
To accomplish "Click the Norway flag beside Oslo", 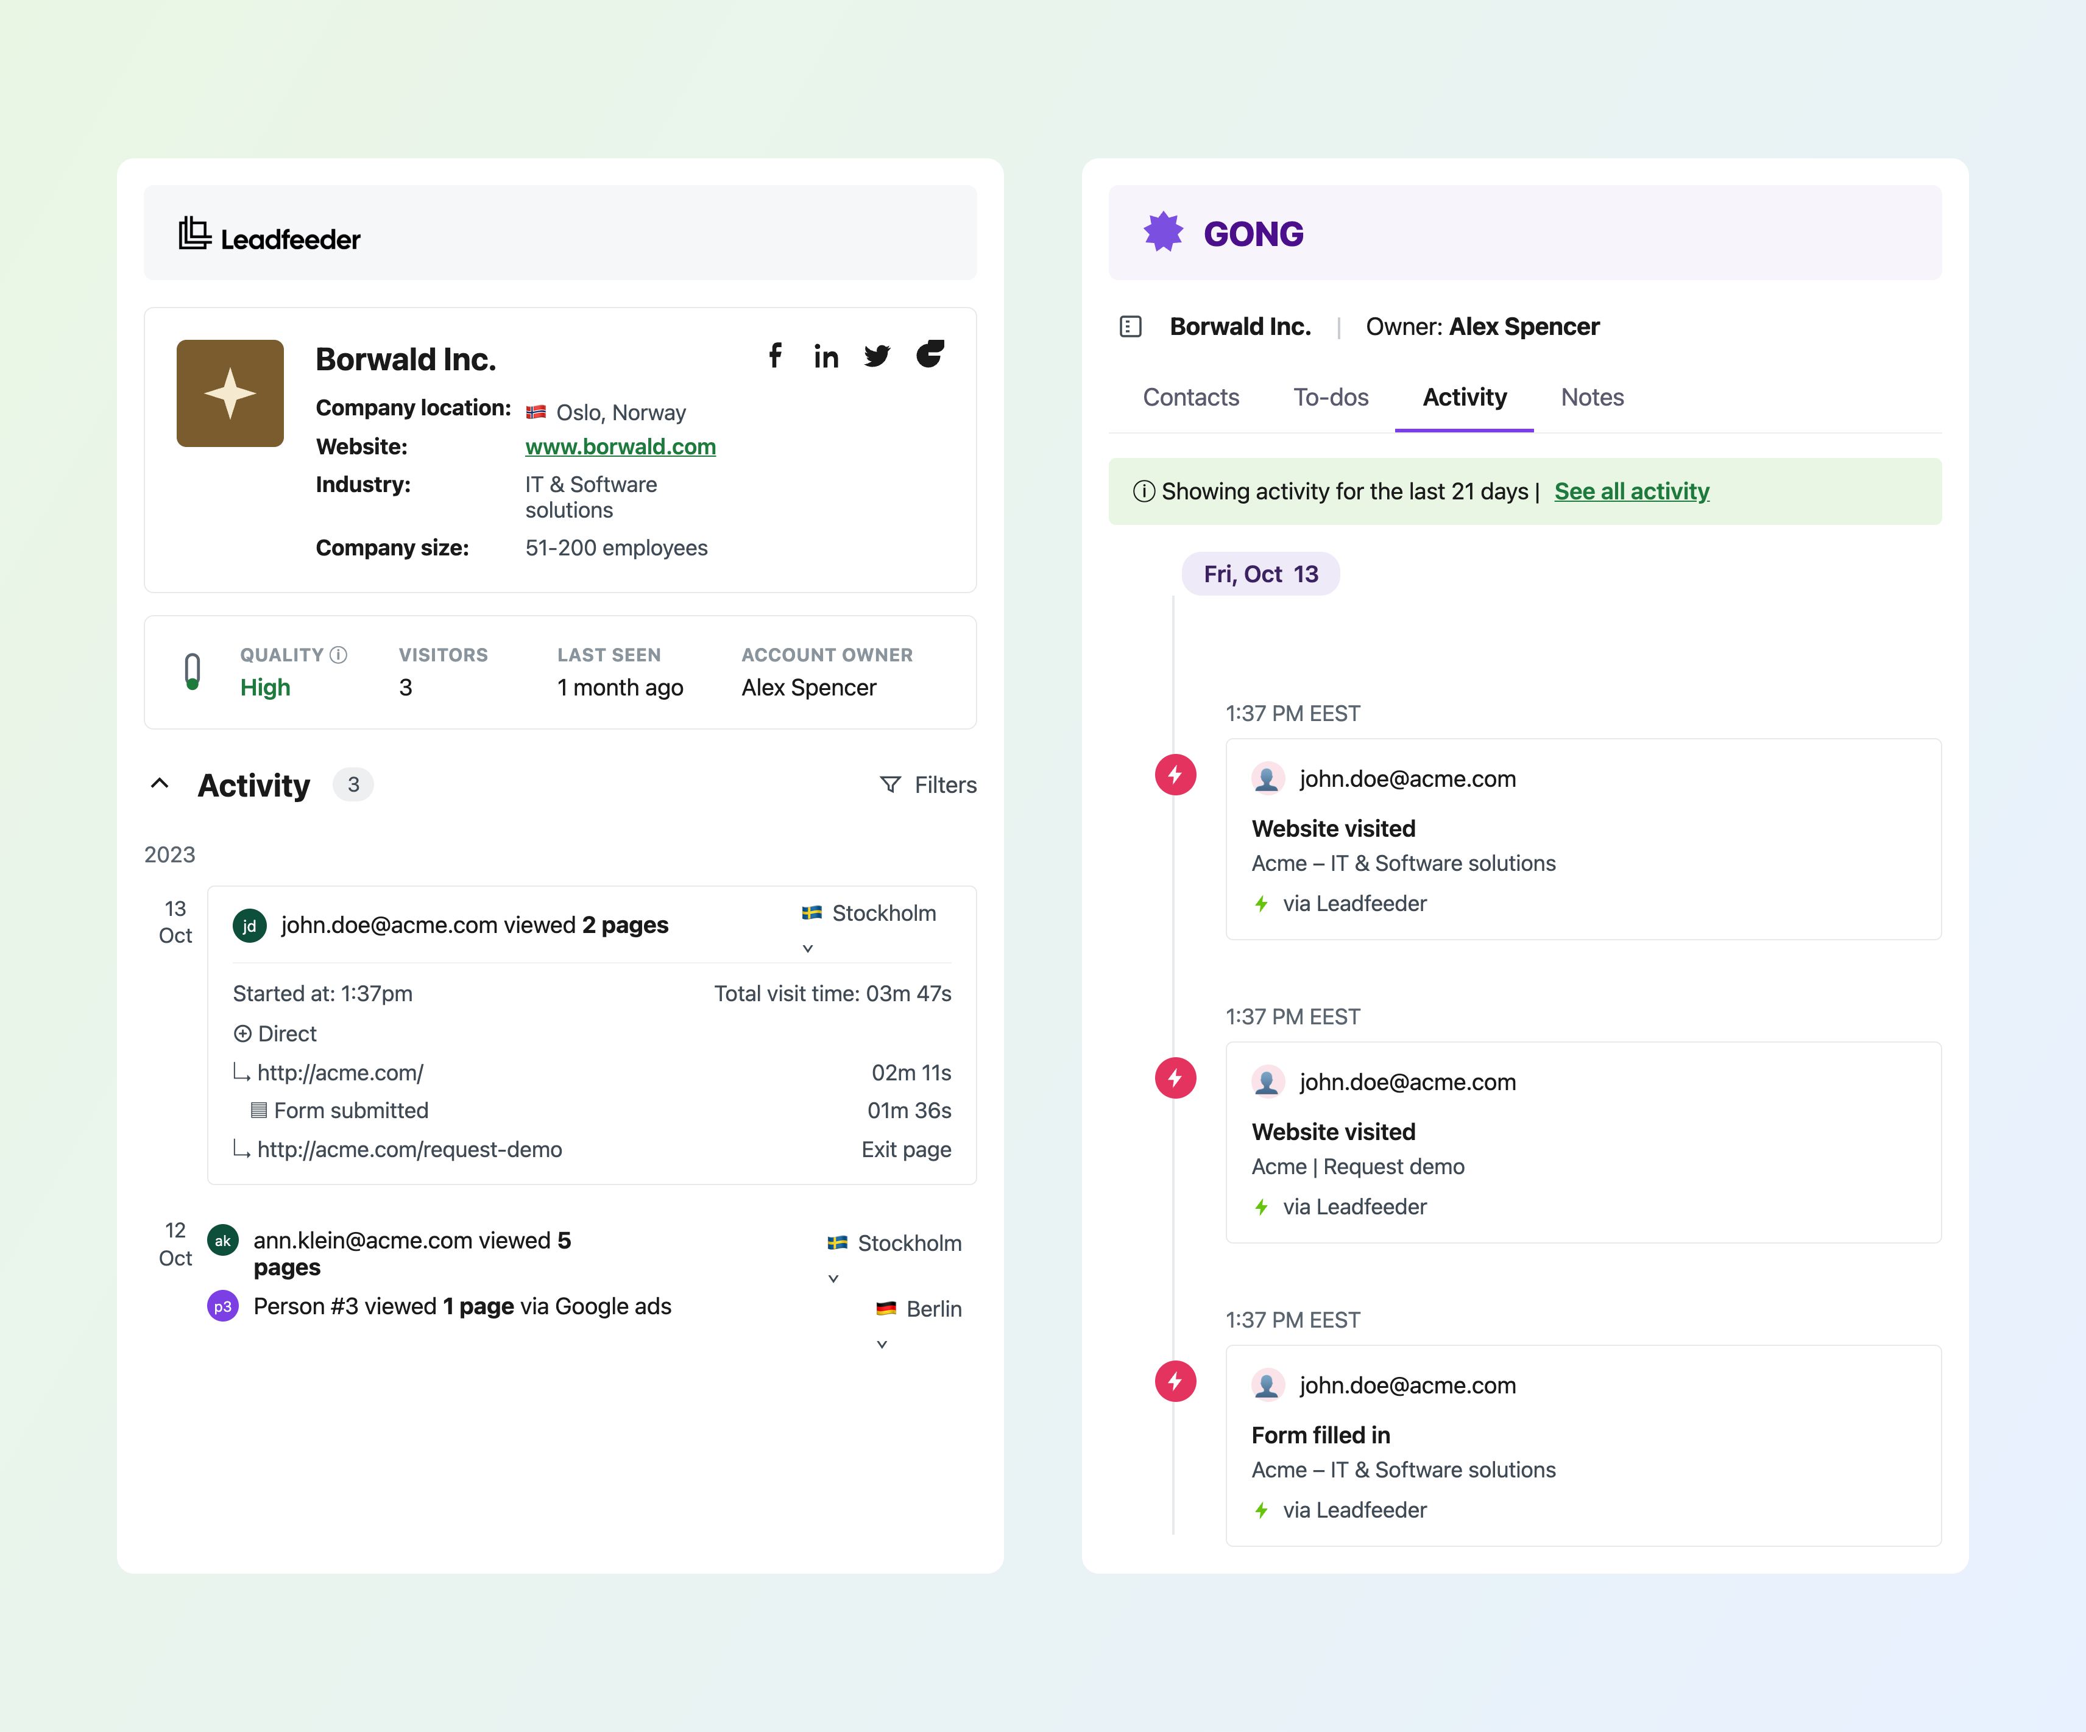I will (536, 412).
